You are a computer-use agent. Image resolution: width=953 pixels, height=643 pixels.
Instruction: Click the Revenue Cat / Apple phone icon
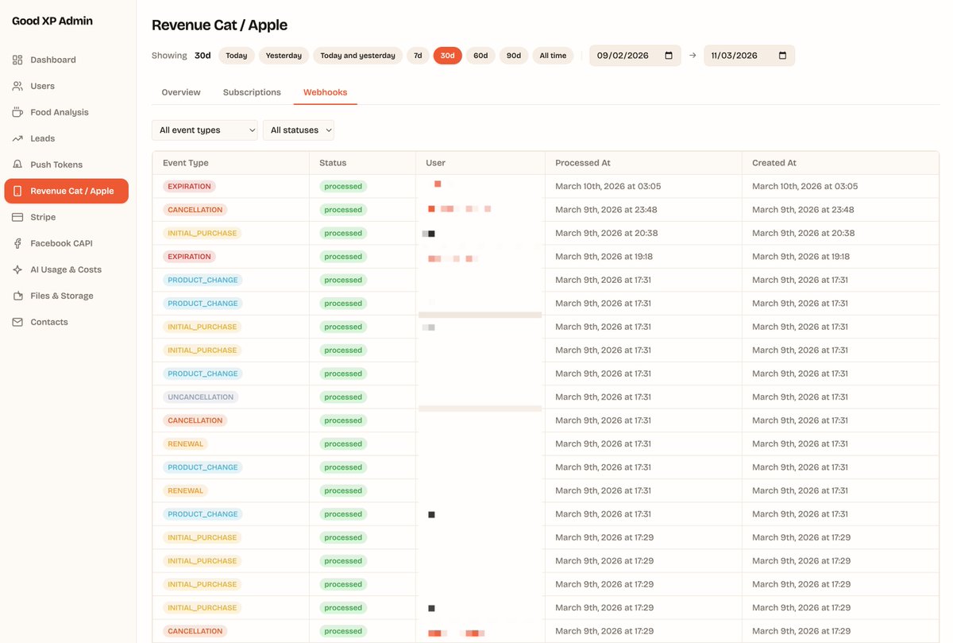17,191
